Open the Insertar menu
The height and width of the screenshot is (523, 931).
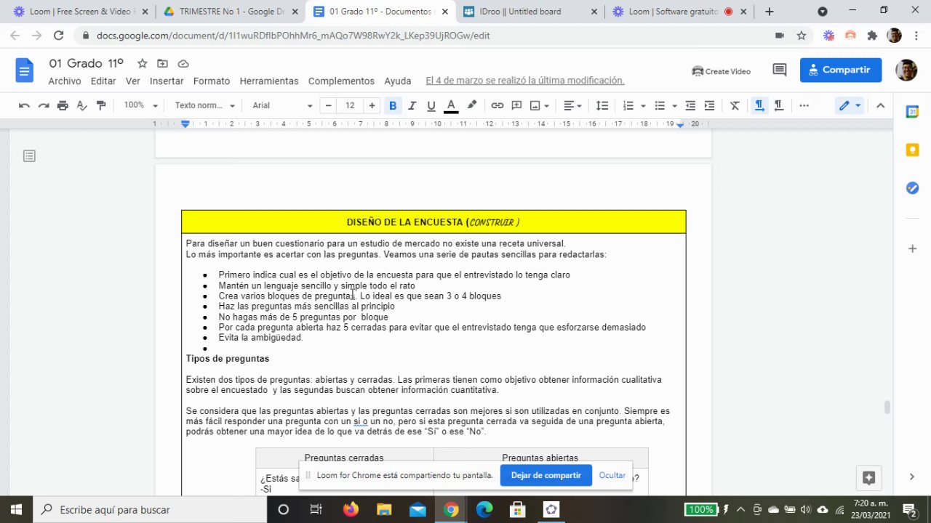[x=167, y=81]
